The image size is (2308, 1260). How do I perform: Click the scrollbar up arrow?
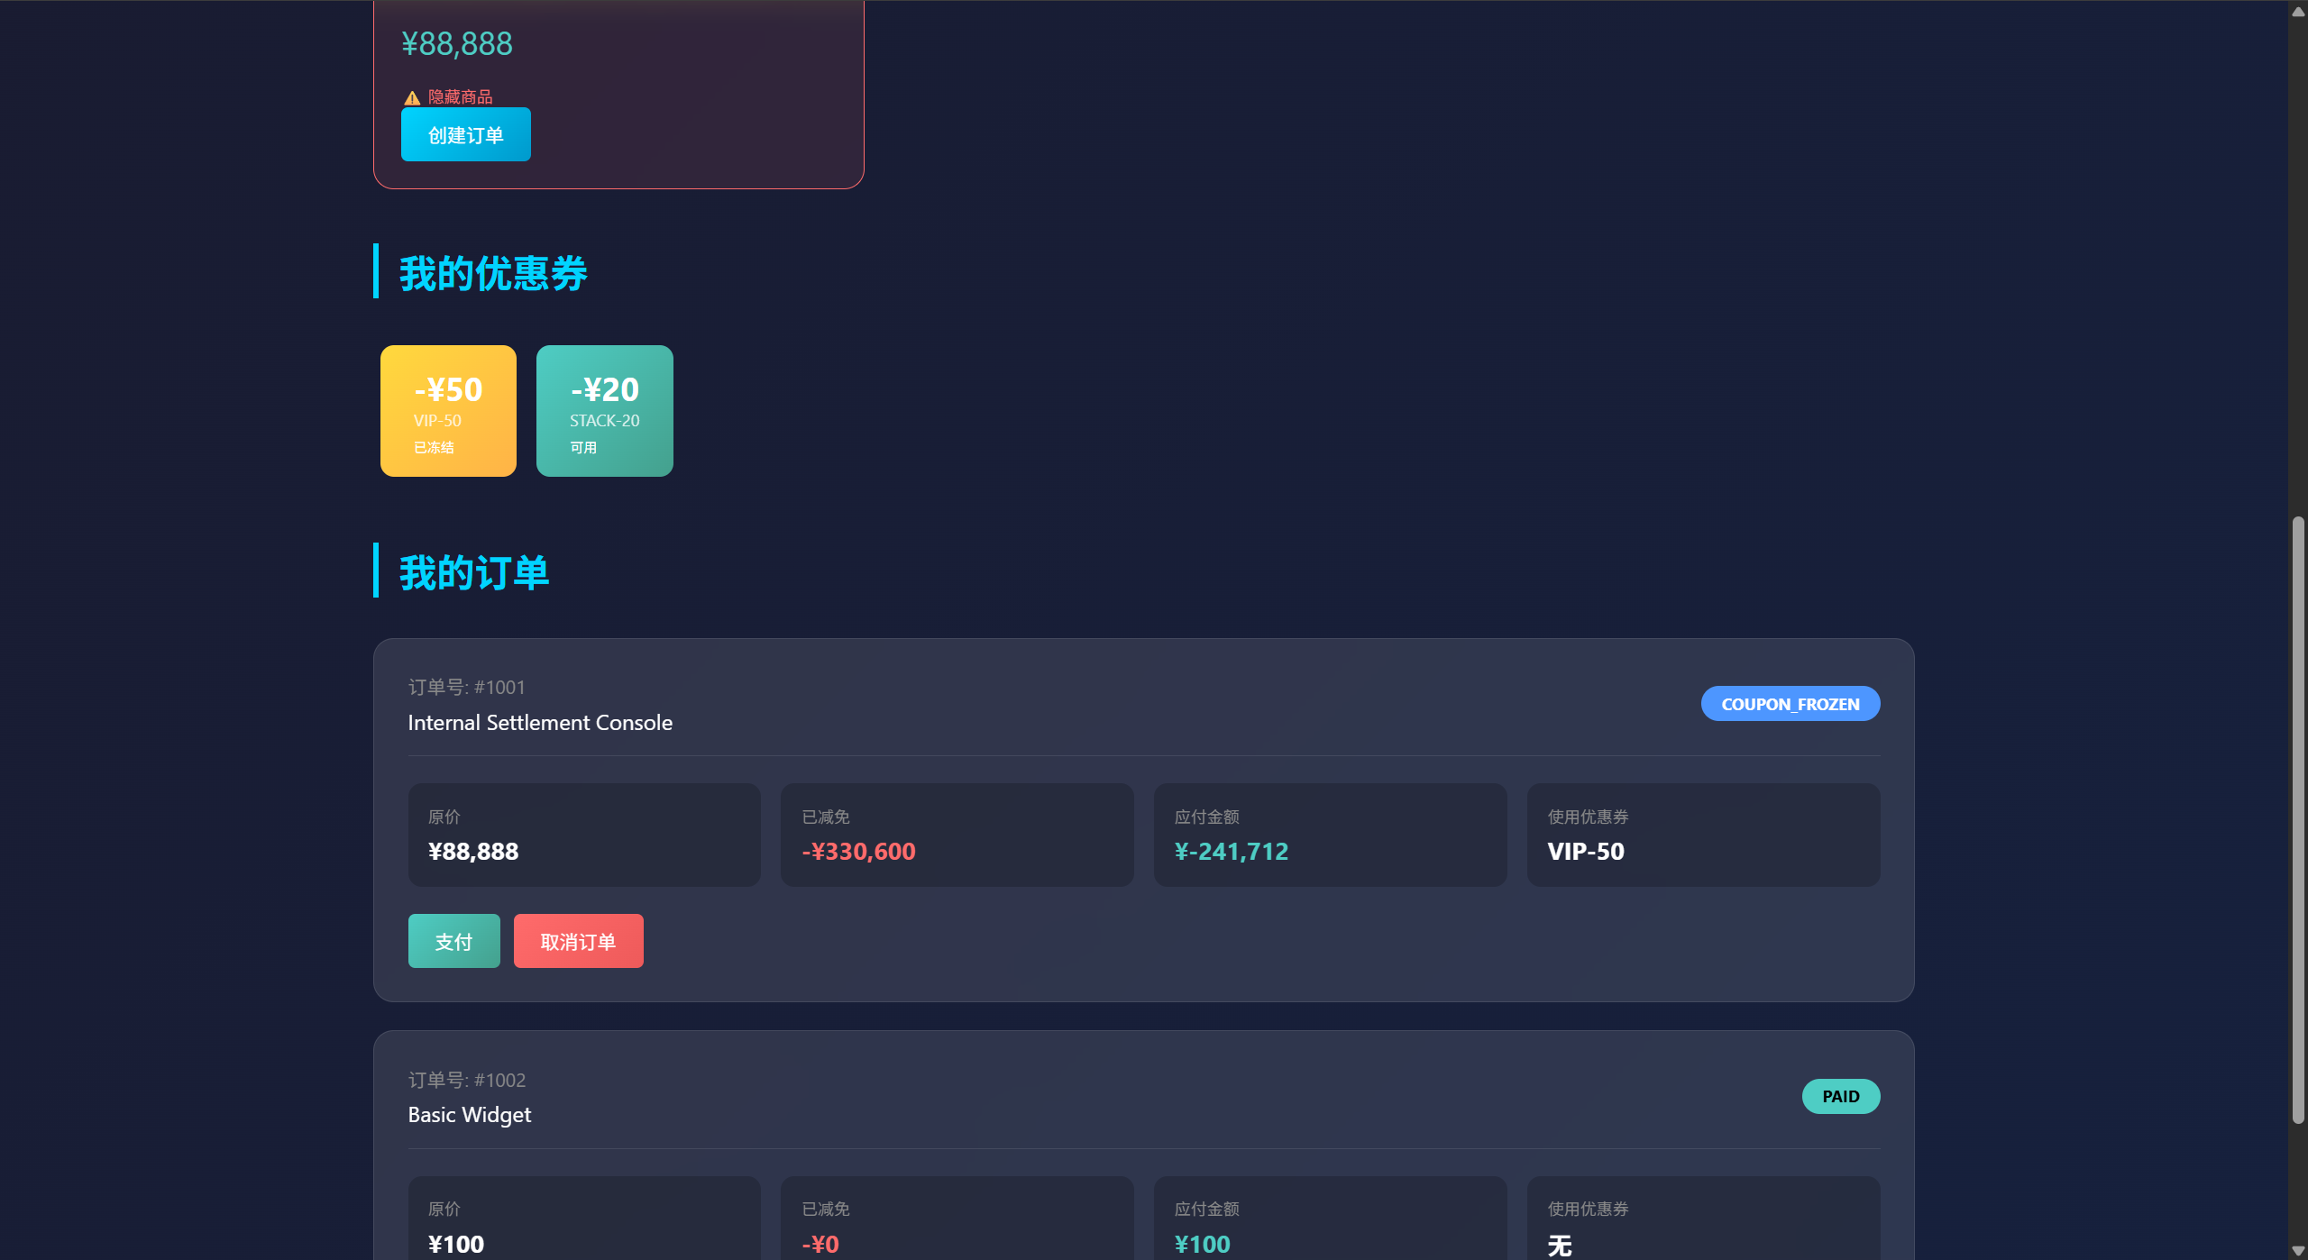pyautogui.click(x=2298, y=12)
